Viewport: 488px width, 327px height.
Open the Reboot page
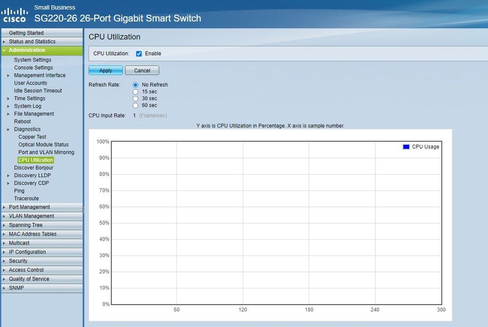point(22,122)
